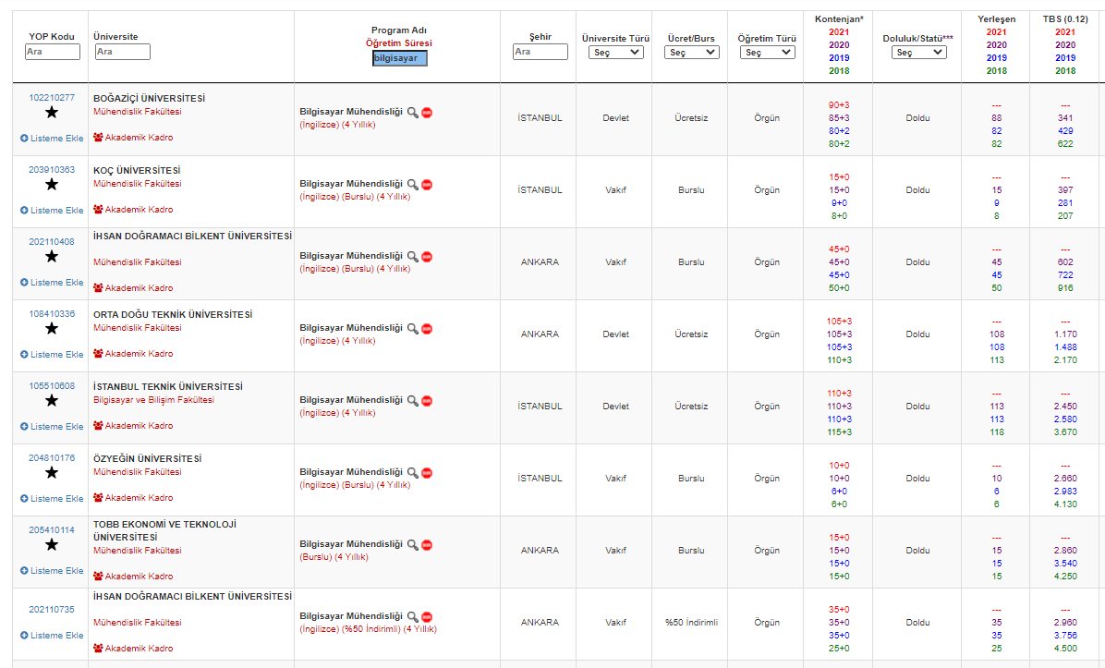Image resolution: width=1105 pixels, height=668 pixels.
Task: Star the Özyeğin Üniversitesi row
Action: click(x=52, y=473)
